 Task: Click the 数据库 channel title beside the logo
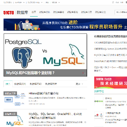pyautogui.click(x=22, y=12)
